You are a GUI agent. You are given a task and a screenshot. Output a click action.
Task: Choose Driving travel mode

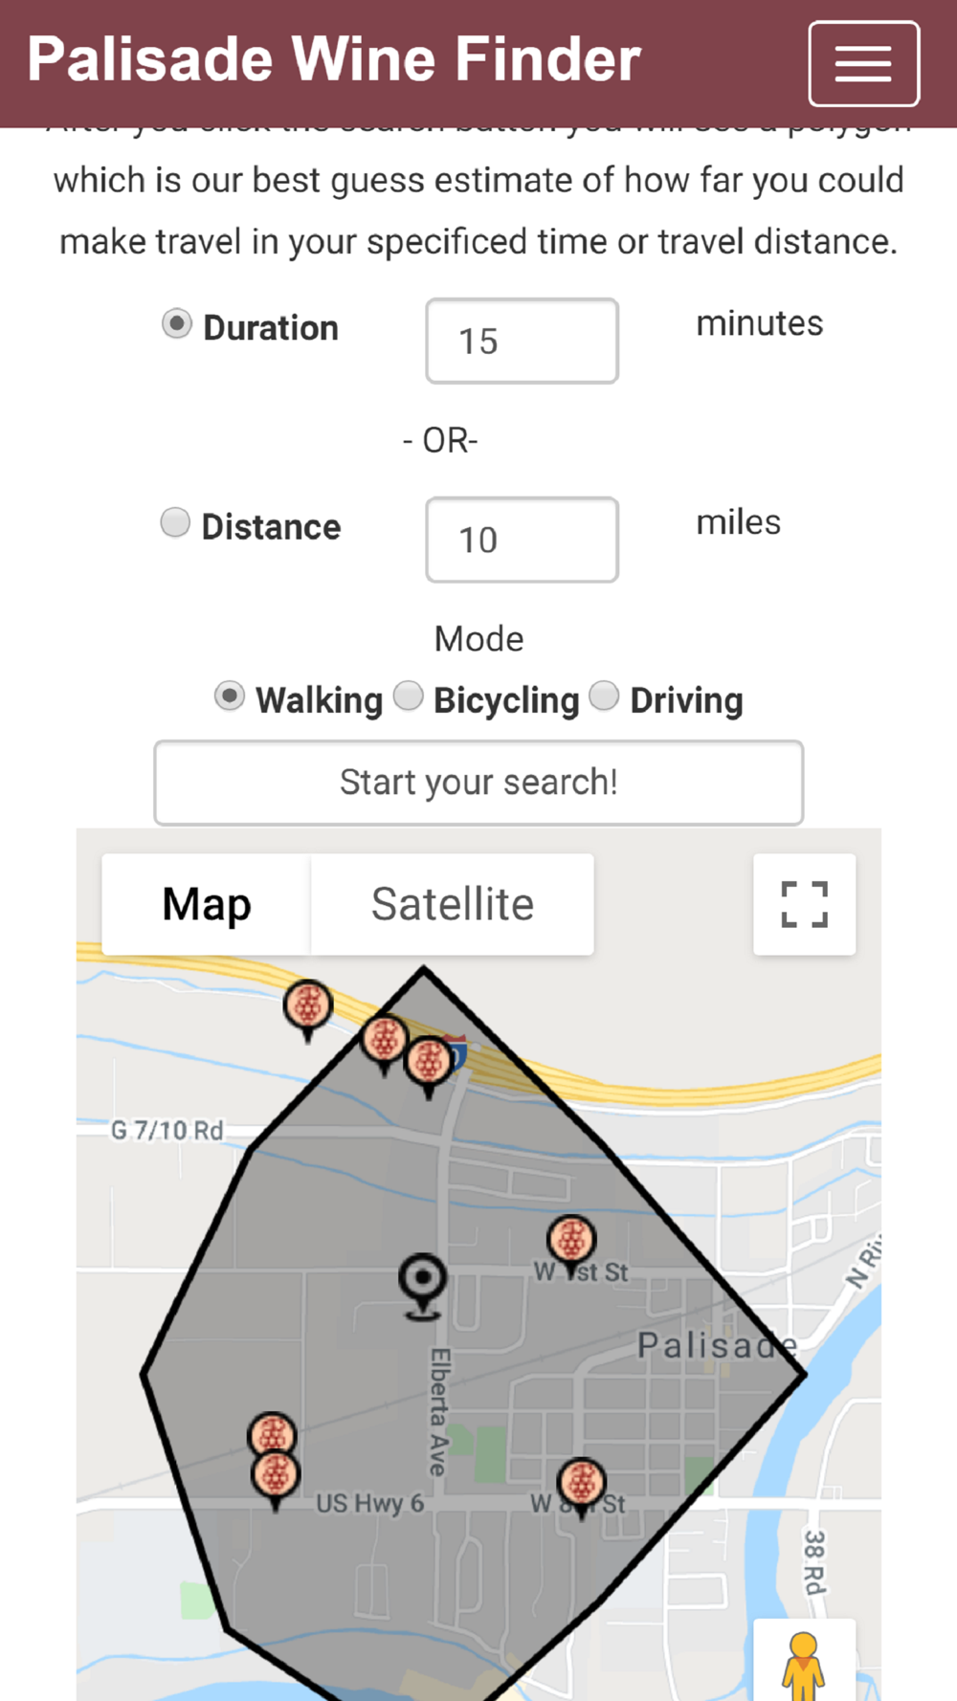click(604, 696)
